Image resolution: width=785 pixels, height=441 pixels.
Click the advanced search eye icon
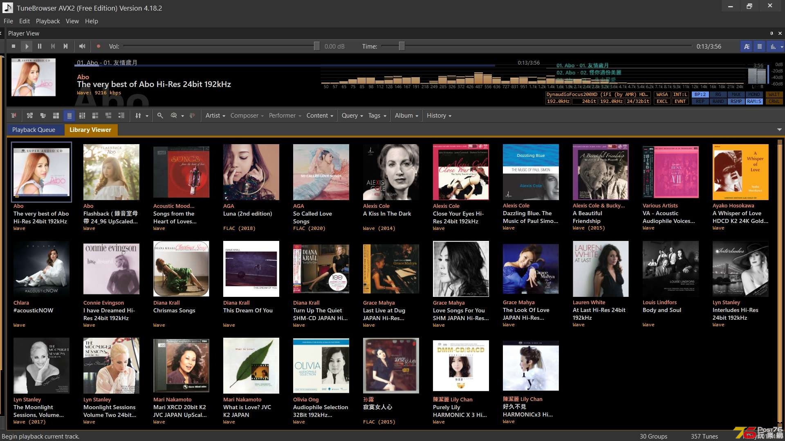pyautogui.click(x=174, y=116)
